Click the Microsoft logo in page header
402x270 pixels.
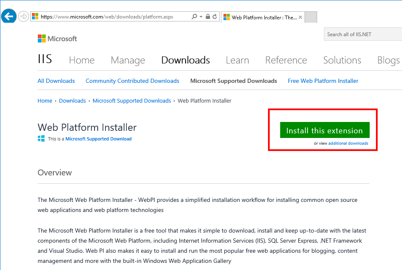(57, 39)
